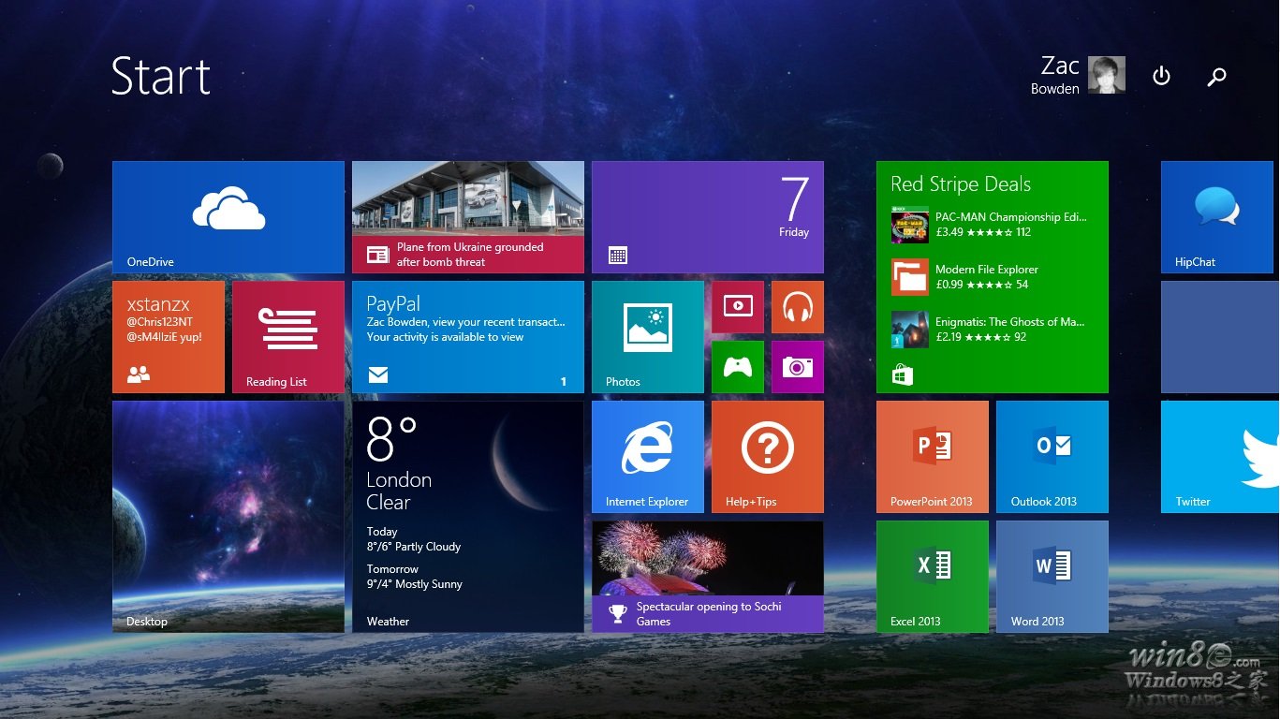Launch the Xbox Games tile
The height and width of the screenshot is (719, 1280).
[x=737, y=366]
